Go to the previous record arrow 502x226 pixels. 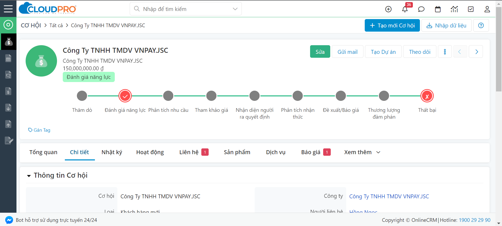coord(460,51)
